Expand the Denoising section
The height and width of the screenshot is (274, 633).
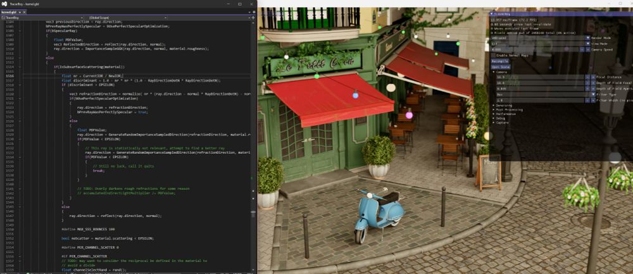pyautogui.click(x=493, y=106)
